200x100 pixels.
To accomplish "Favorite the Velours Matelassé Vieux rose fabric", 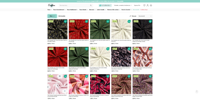I will pyautogui.click(x=113, y=92).
